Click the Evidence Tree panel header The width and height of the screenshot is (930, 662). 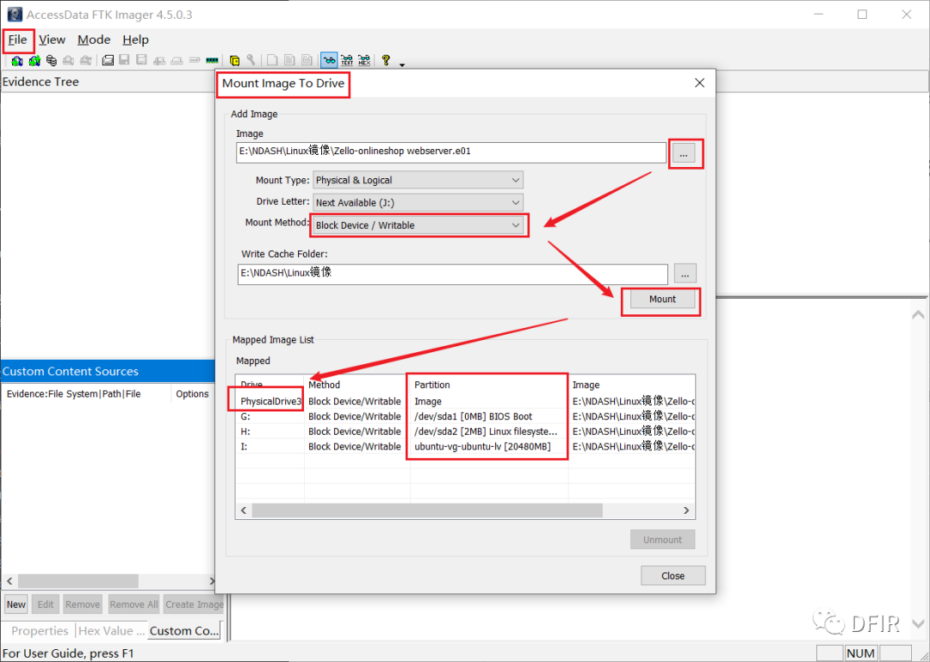point(107,82)
